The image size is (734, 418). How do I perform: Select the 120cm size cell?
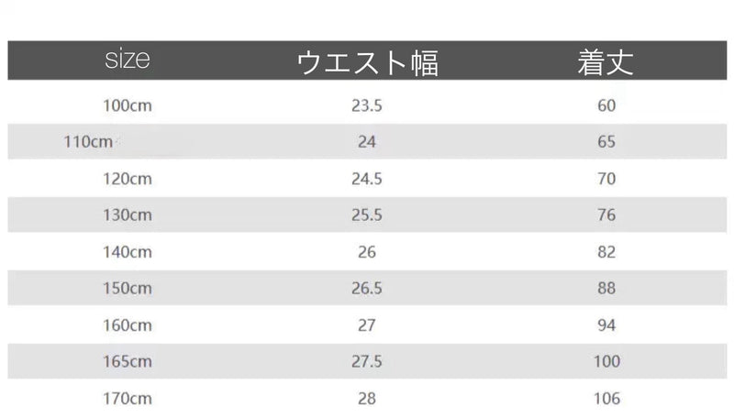(128, 179)
